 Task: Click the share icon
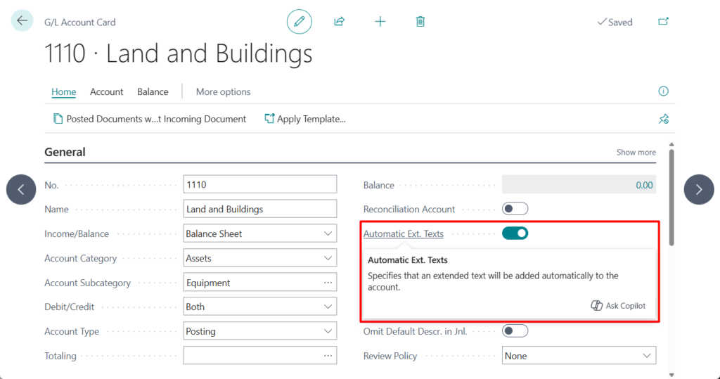tap(340, 22)
